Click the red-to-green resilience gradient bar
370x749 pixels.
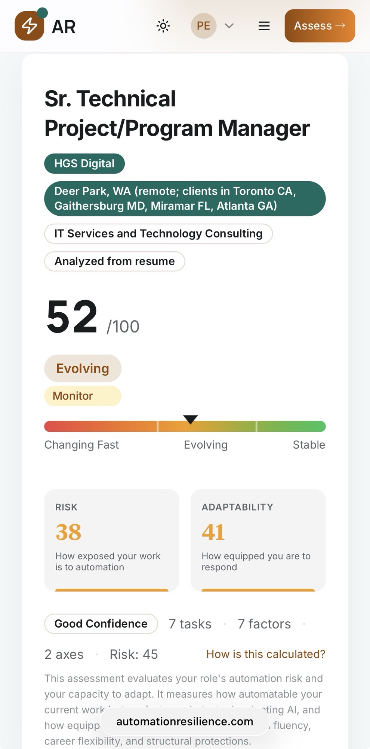pos(112,427)
